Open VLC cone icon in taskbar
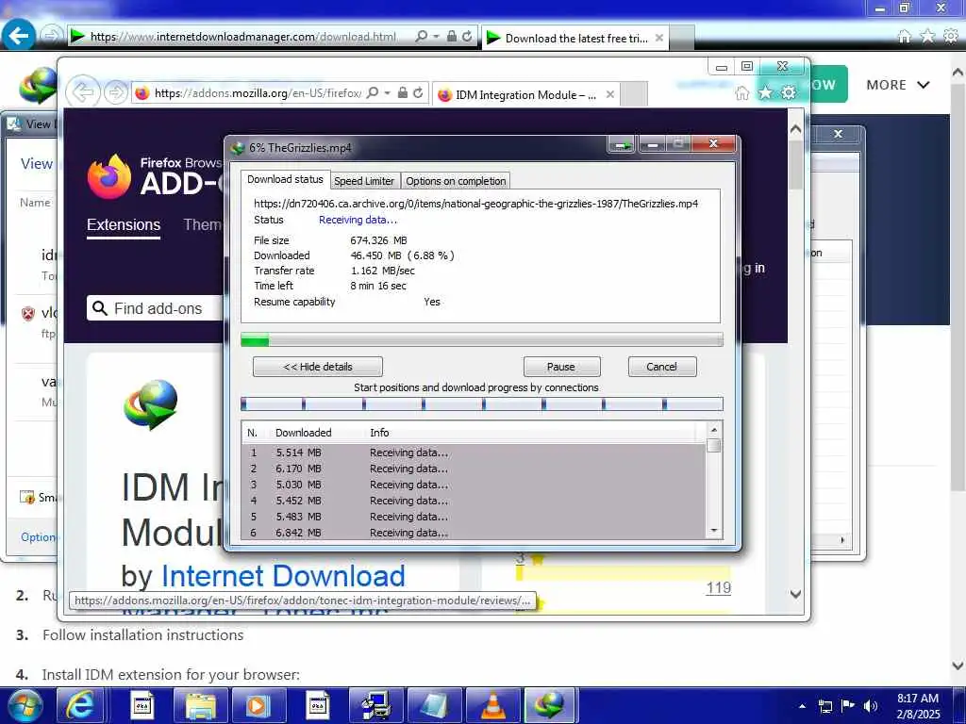The width and height of the screenshot is (966, 724). point(492,705)
